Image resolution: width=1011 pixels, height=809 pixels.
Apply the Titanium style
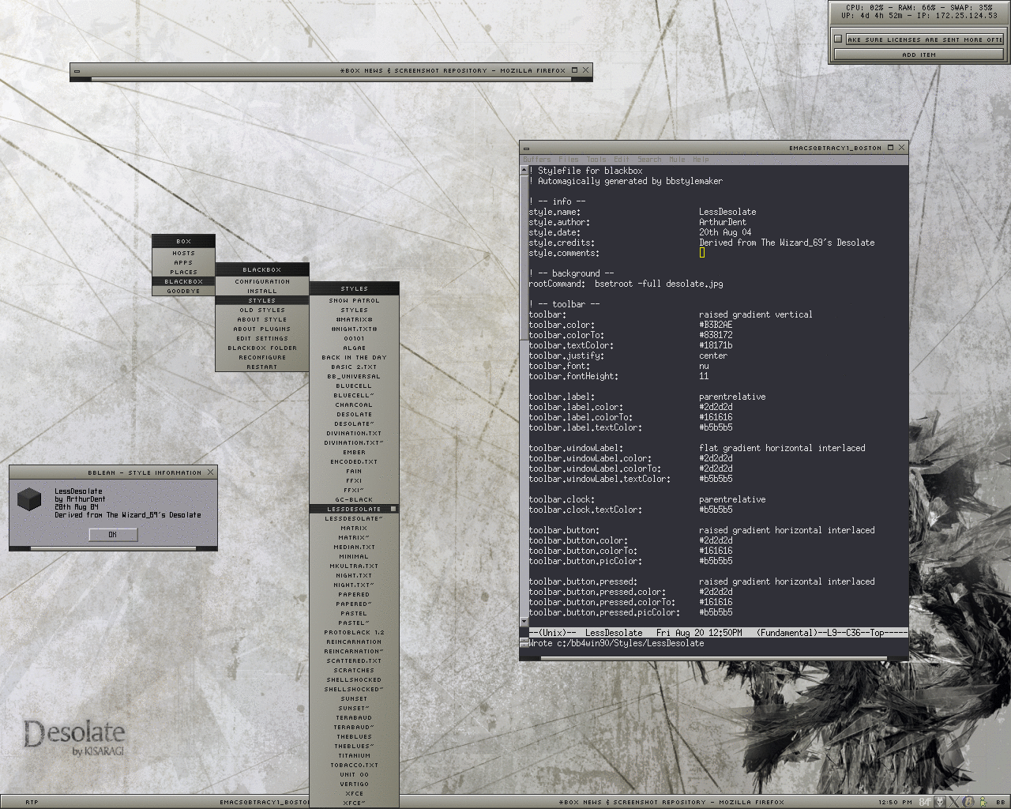[354, 755]
